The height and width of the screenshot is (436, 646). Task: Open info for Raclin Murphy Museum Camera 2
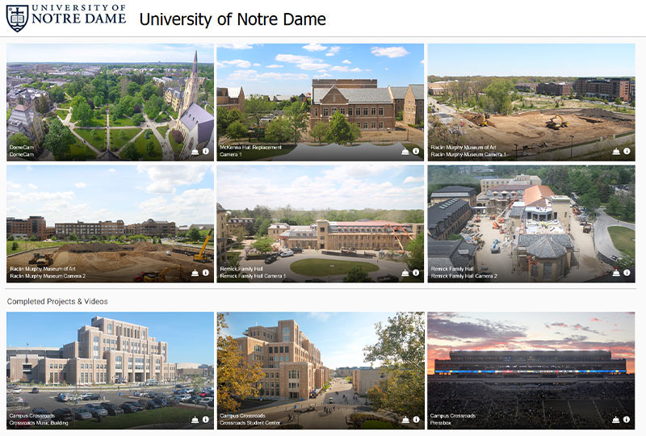click(206, 273)
